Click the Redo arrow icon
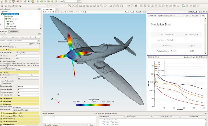The height and width of the screenshot is (126, 208). (21, 1)
